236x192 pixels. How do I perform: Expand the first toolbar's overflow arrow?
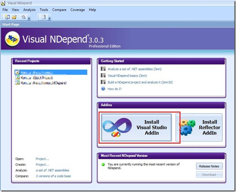29,18
